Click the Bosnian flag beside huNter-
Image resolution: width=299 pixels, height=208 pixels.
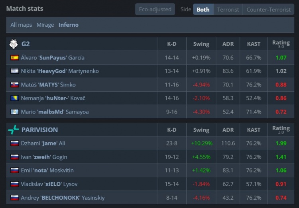point(15,98)
